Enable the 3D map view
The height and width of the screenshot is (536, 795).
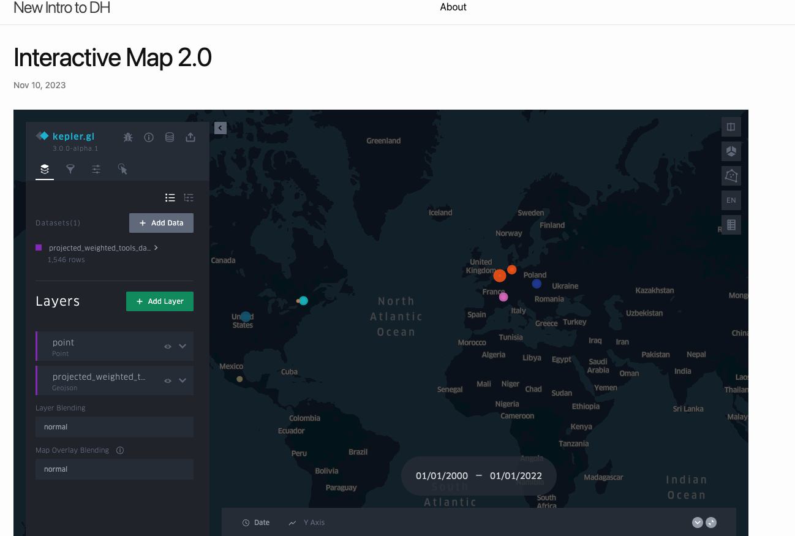click(731, 151)
